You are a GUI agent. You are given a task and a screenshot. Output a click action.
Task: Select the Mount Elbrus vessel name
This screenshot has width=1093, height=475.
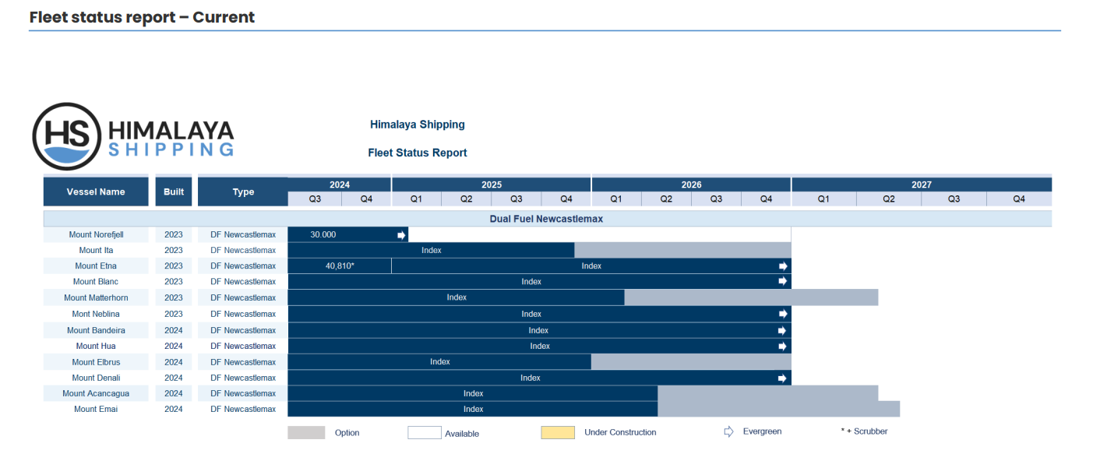click(x=96, y=362)
